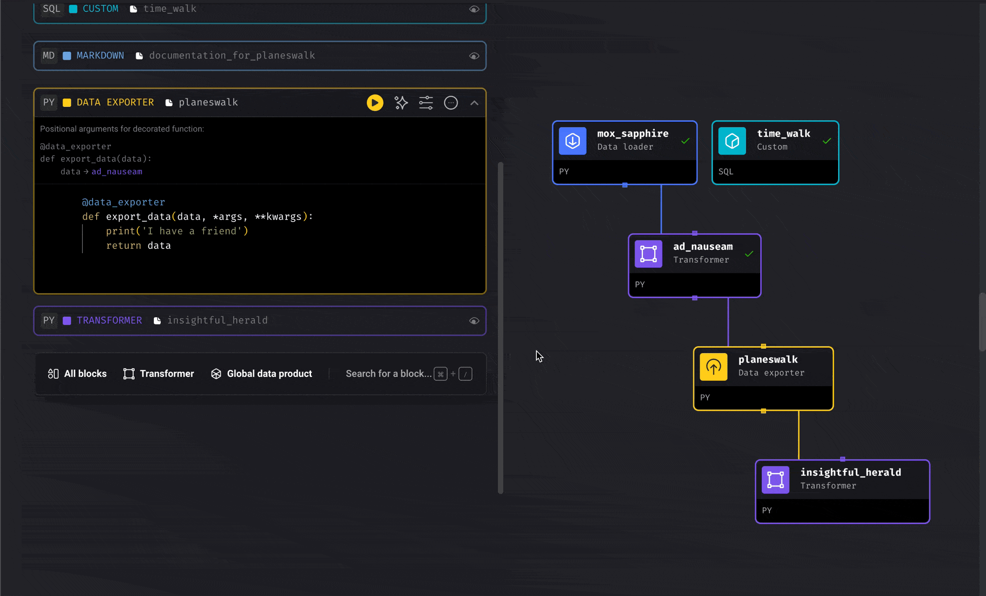Screen dimensions: 986x596
Task: Show the time_walk block via eye icon
Action: [474, 9]
